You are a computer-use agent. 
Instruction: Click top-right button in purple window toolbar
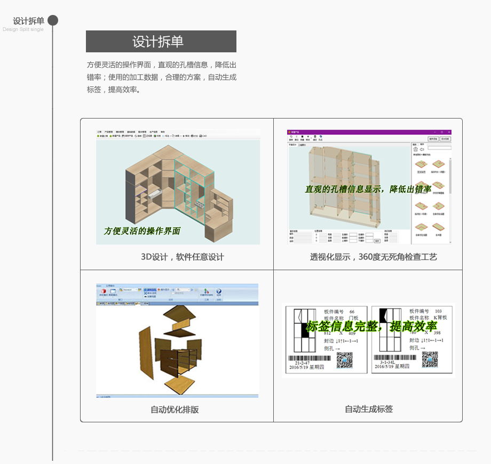pyautogui.click(x=444, y=139)
